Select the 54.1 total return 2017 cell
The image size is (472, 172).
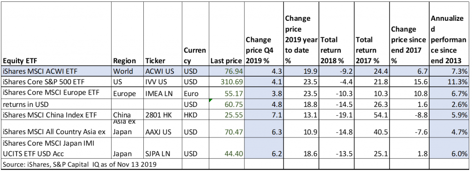click(372, 114)
